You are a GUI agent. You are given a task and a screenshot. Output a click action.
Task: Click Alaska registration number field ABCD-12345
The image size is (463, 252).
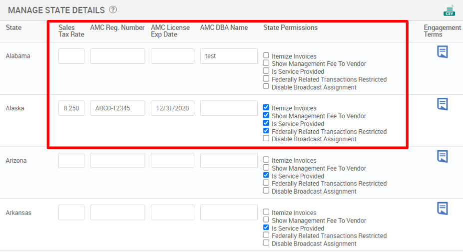point(117,108)
